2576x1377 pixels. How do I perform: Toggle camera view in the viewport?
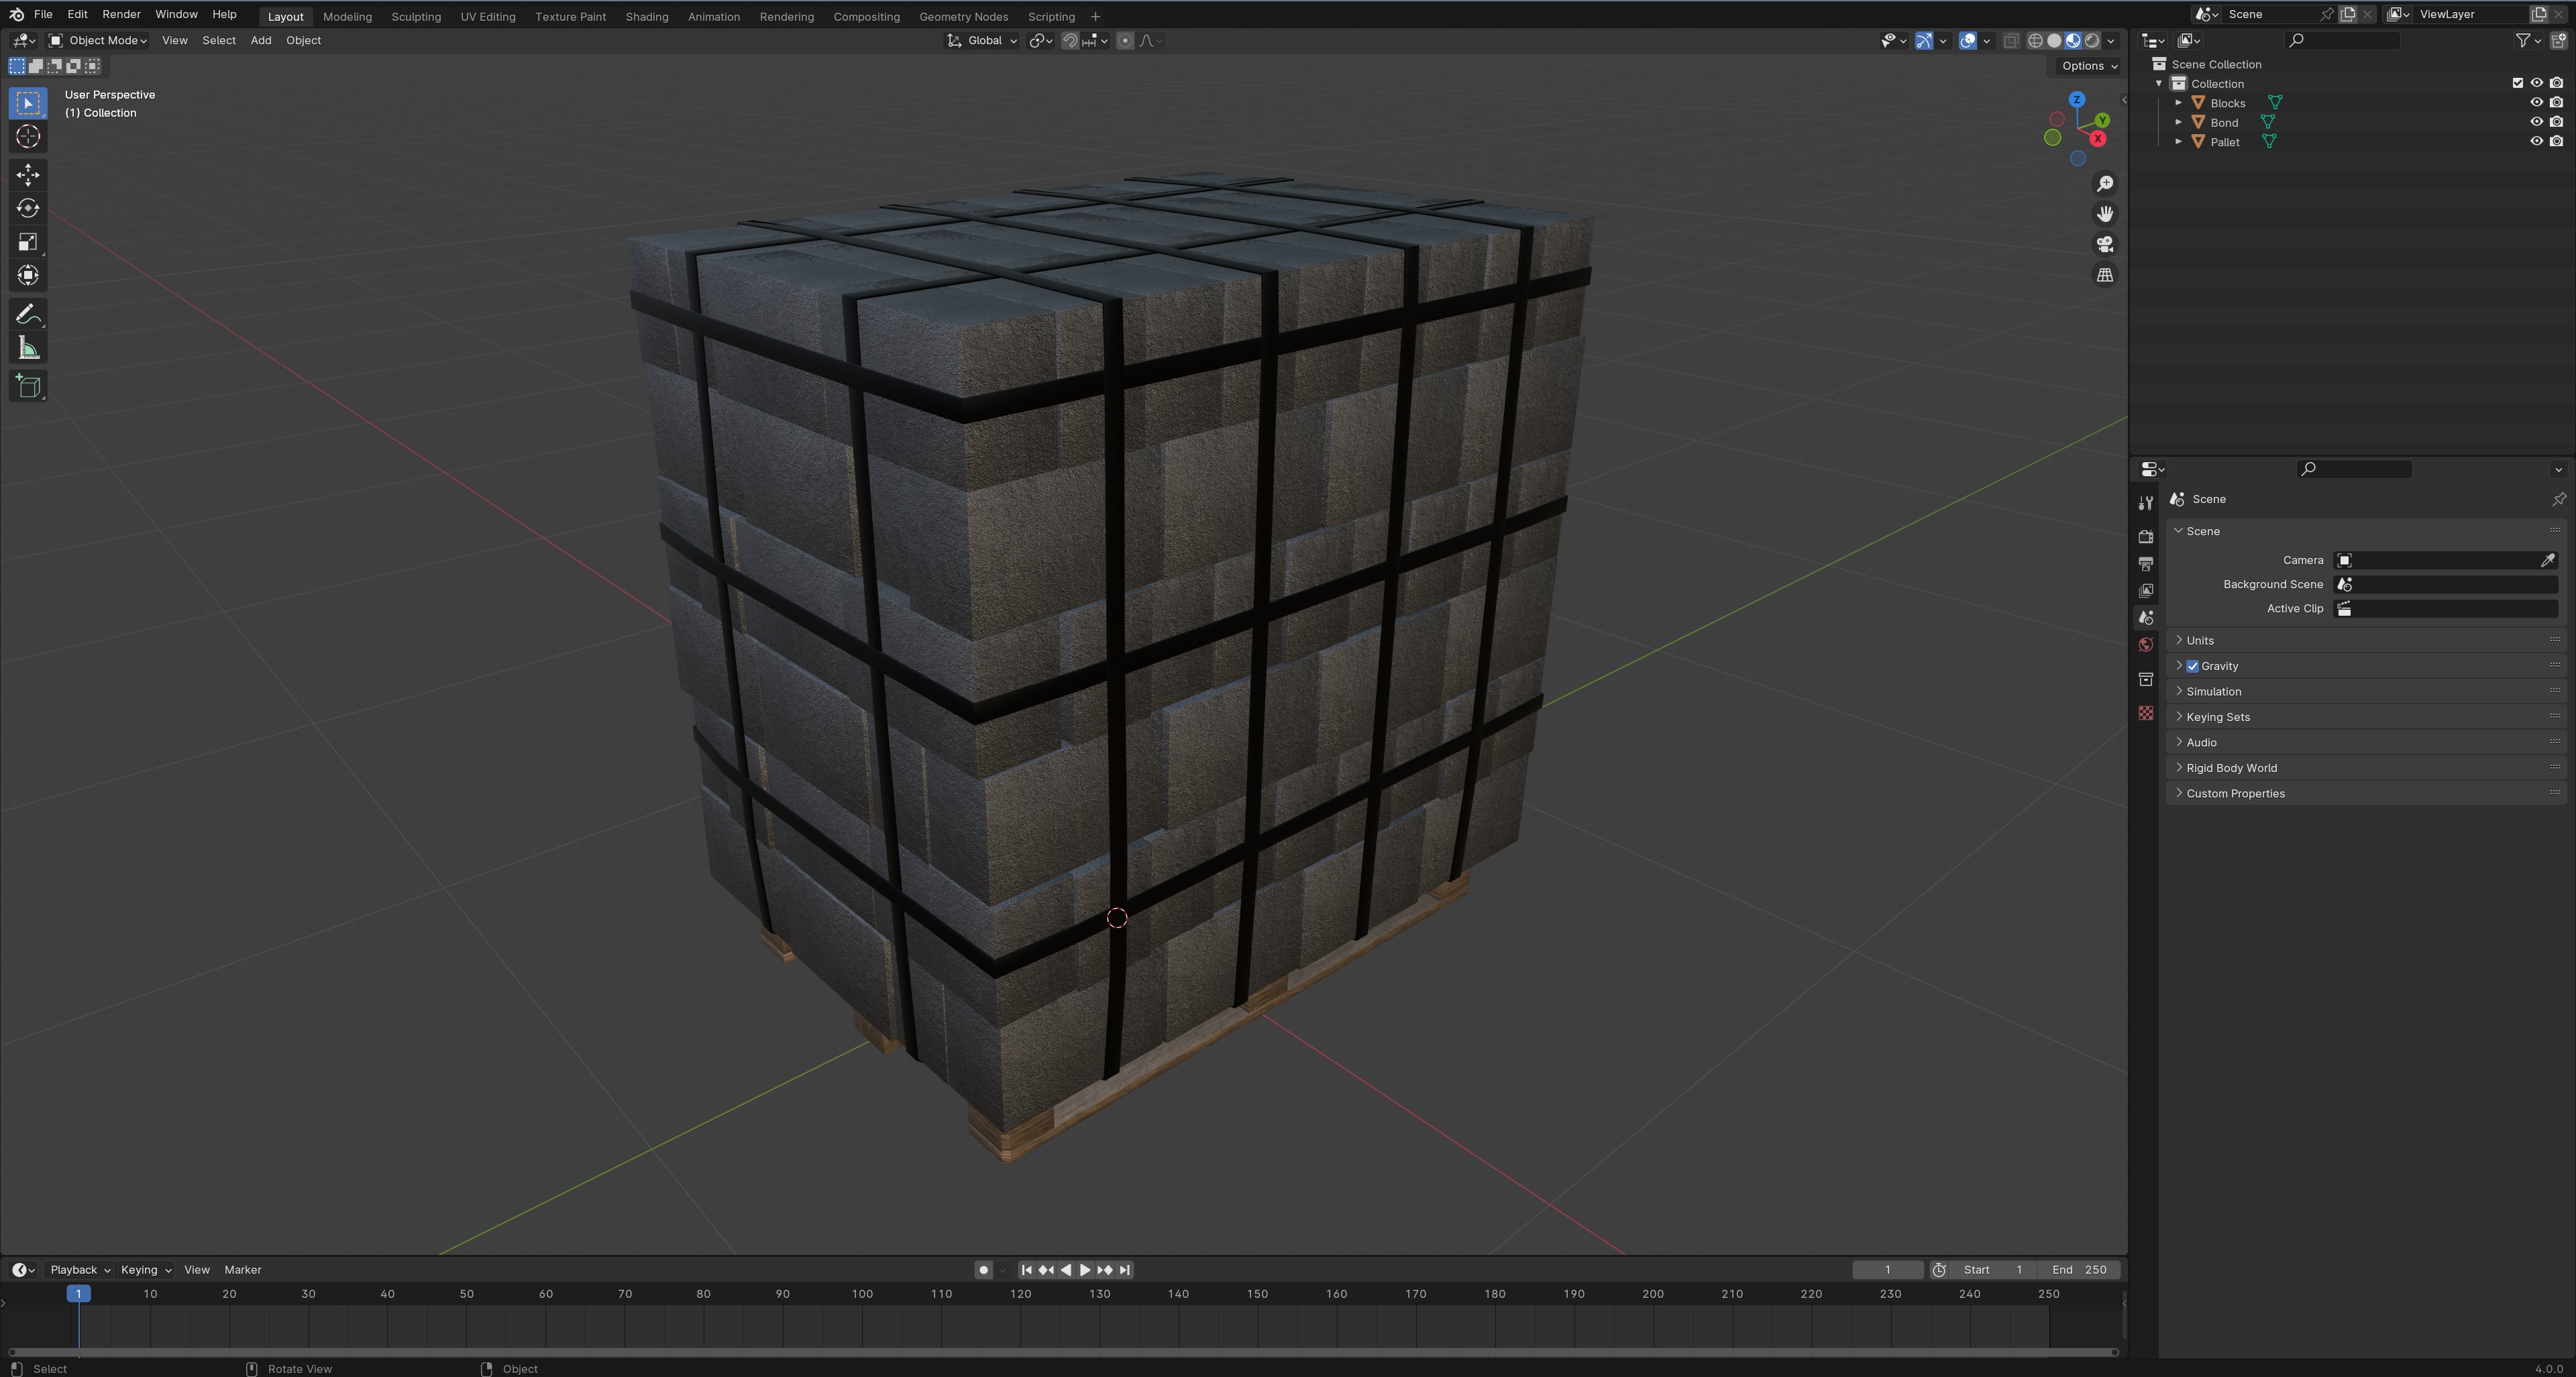click(x=2105, y=244)
